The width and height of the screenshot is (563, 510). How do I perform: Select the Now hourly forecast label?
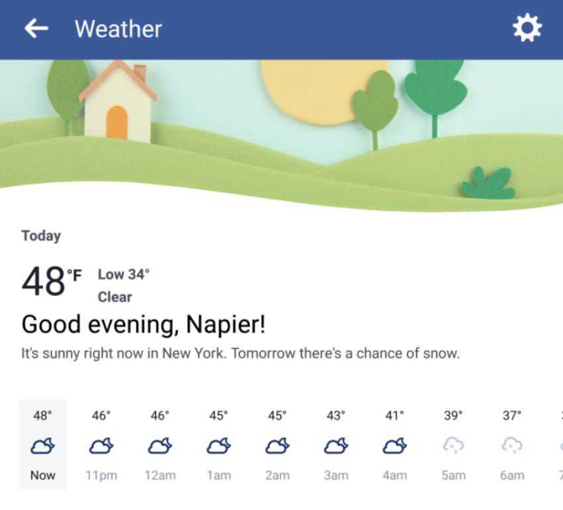click(x=42, y=475)
